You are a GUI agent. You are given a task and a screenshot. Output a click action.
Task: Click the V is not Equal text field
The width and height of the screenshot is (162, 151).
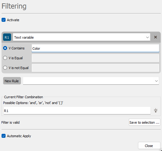click(x=95, y=68)
